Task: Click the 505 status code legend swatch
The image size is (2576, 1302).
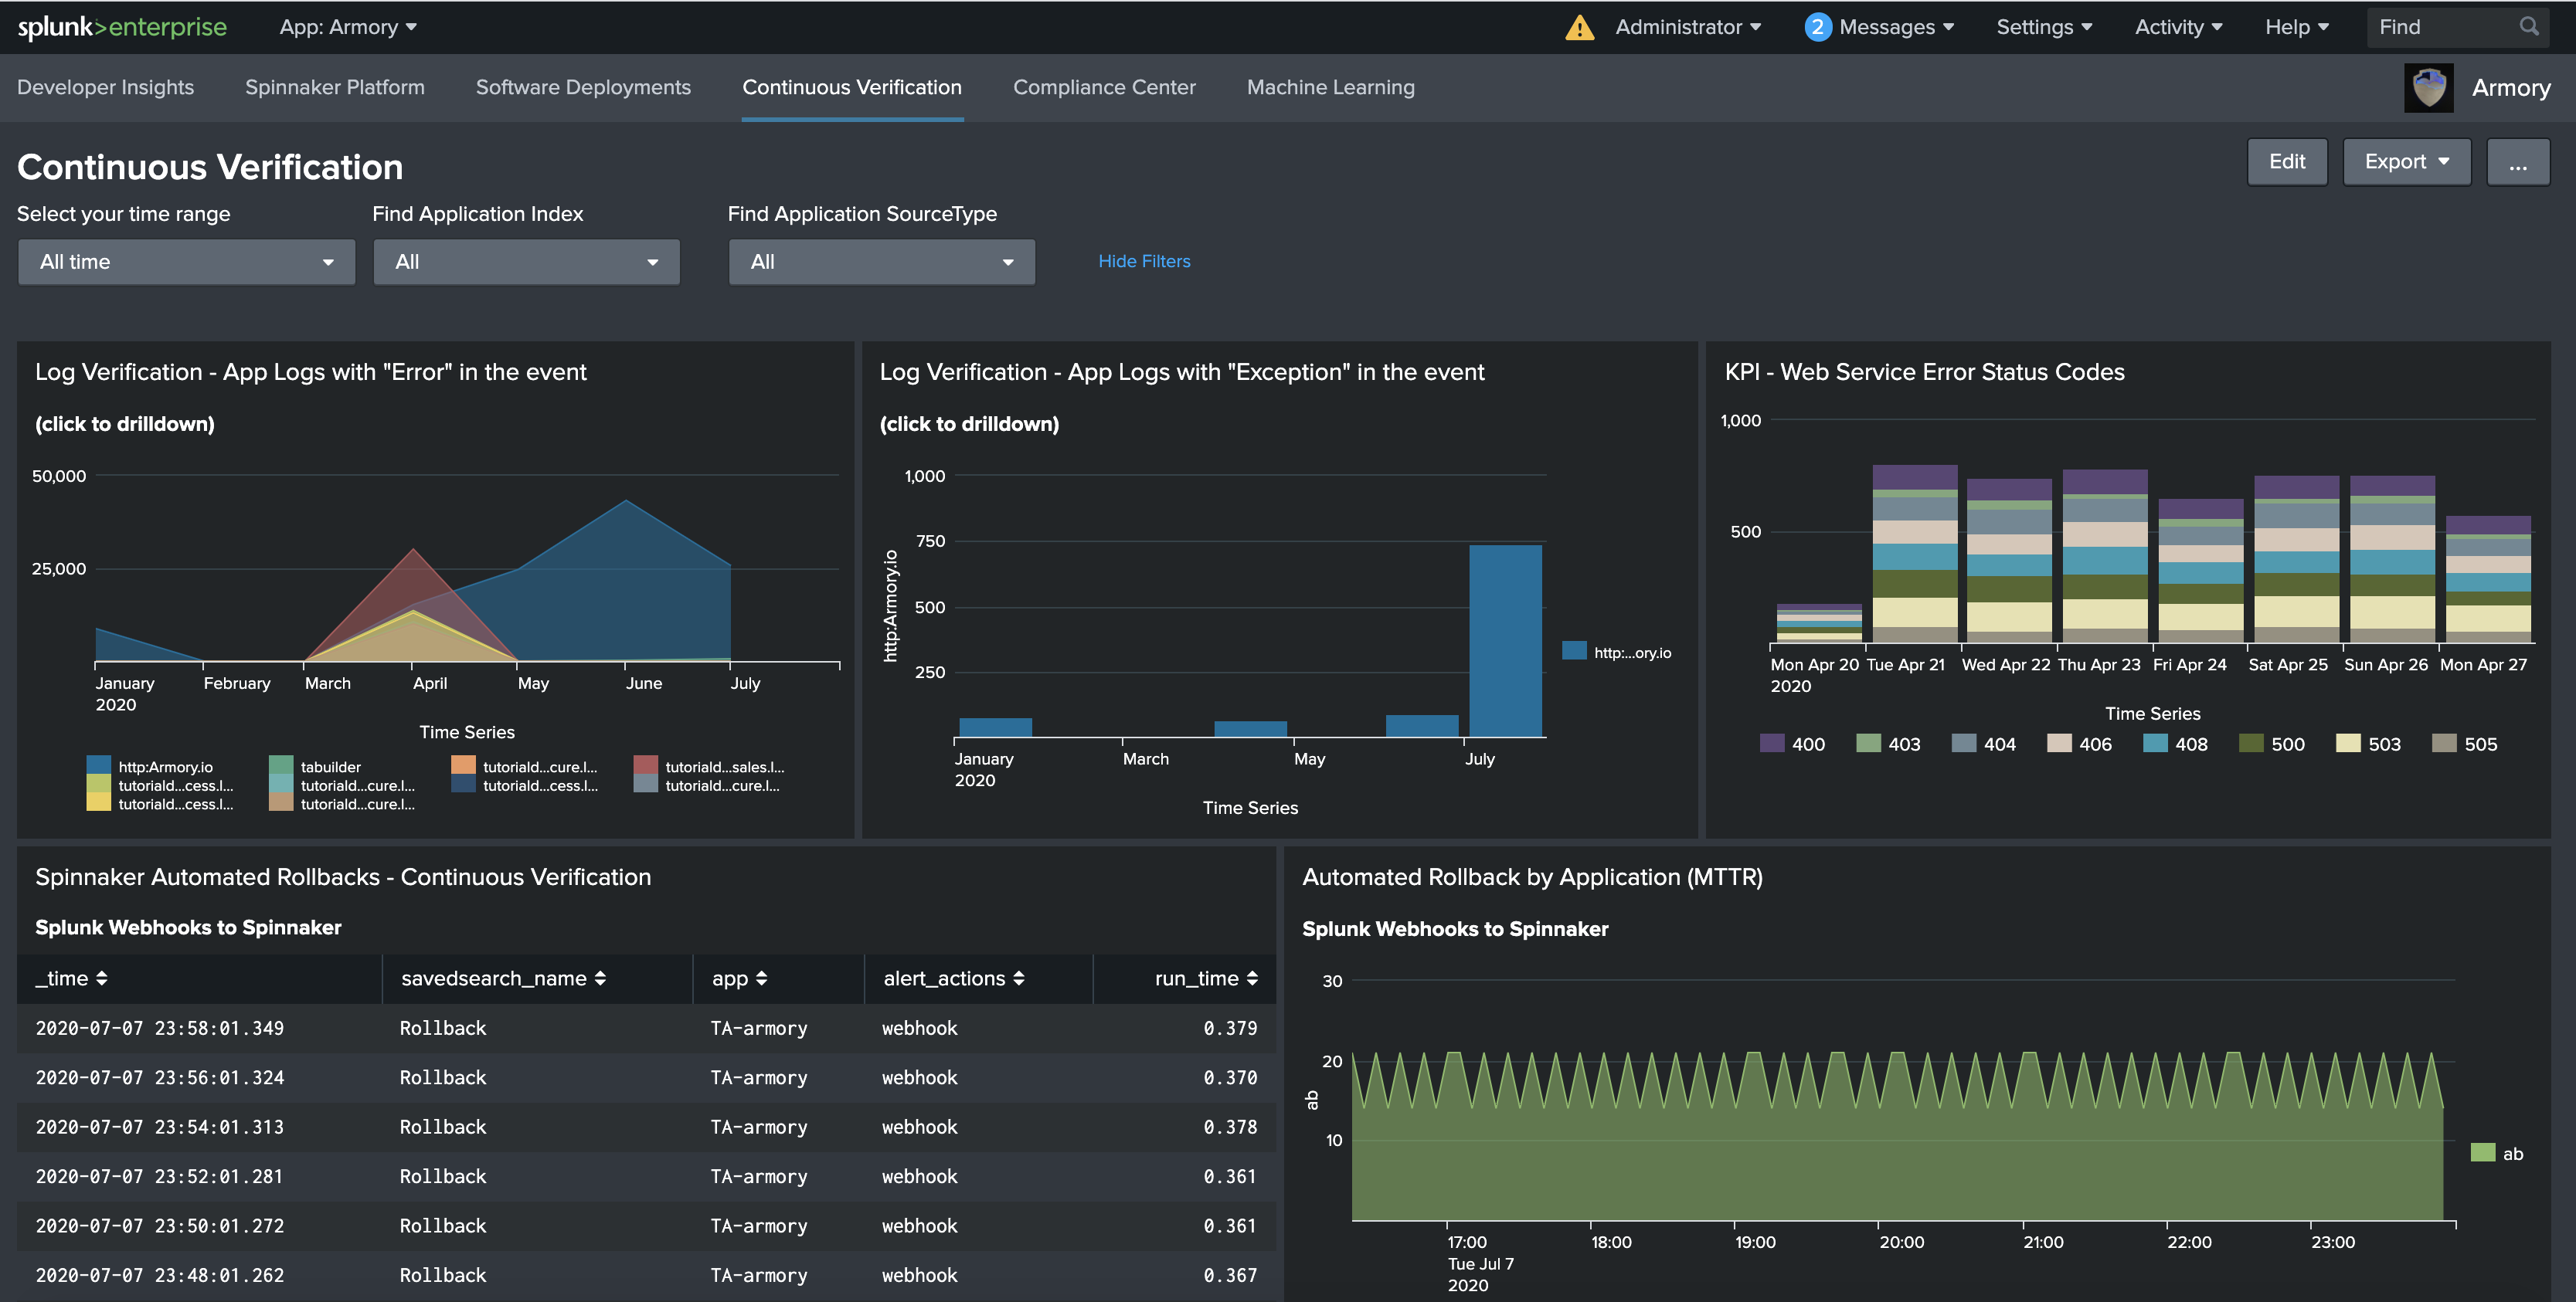Action: tap(2443, 744)
